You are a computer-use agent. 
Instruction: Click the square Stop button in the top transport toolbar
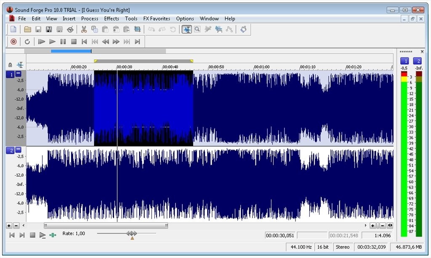[x=74, y=42]
